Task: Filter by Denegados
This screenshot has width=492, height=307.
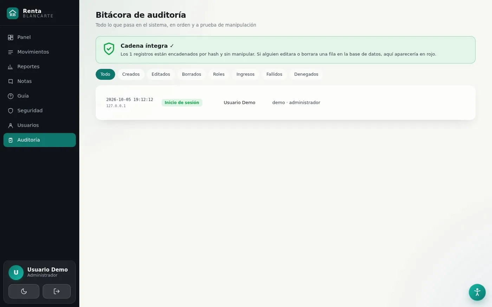Action: (306, 74)
